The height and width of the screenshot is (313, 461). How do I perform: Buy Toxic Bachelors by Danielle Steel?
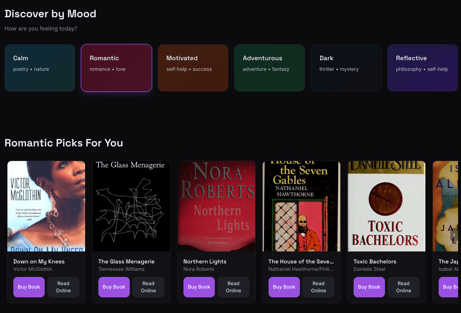coord(369,287)
